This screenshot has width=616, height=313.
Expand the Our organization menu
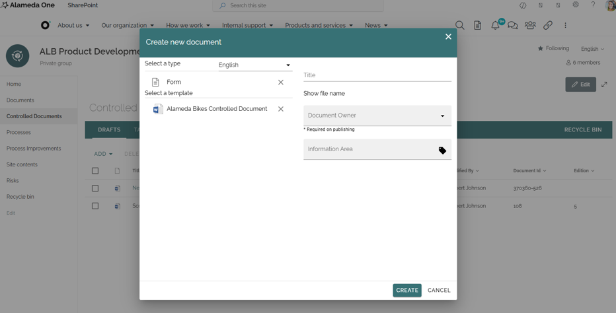pos(128,25)
